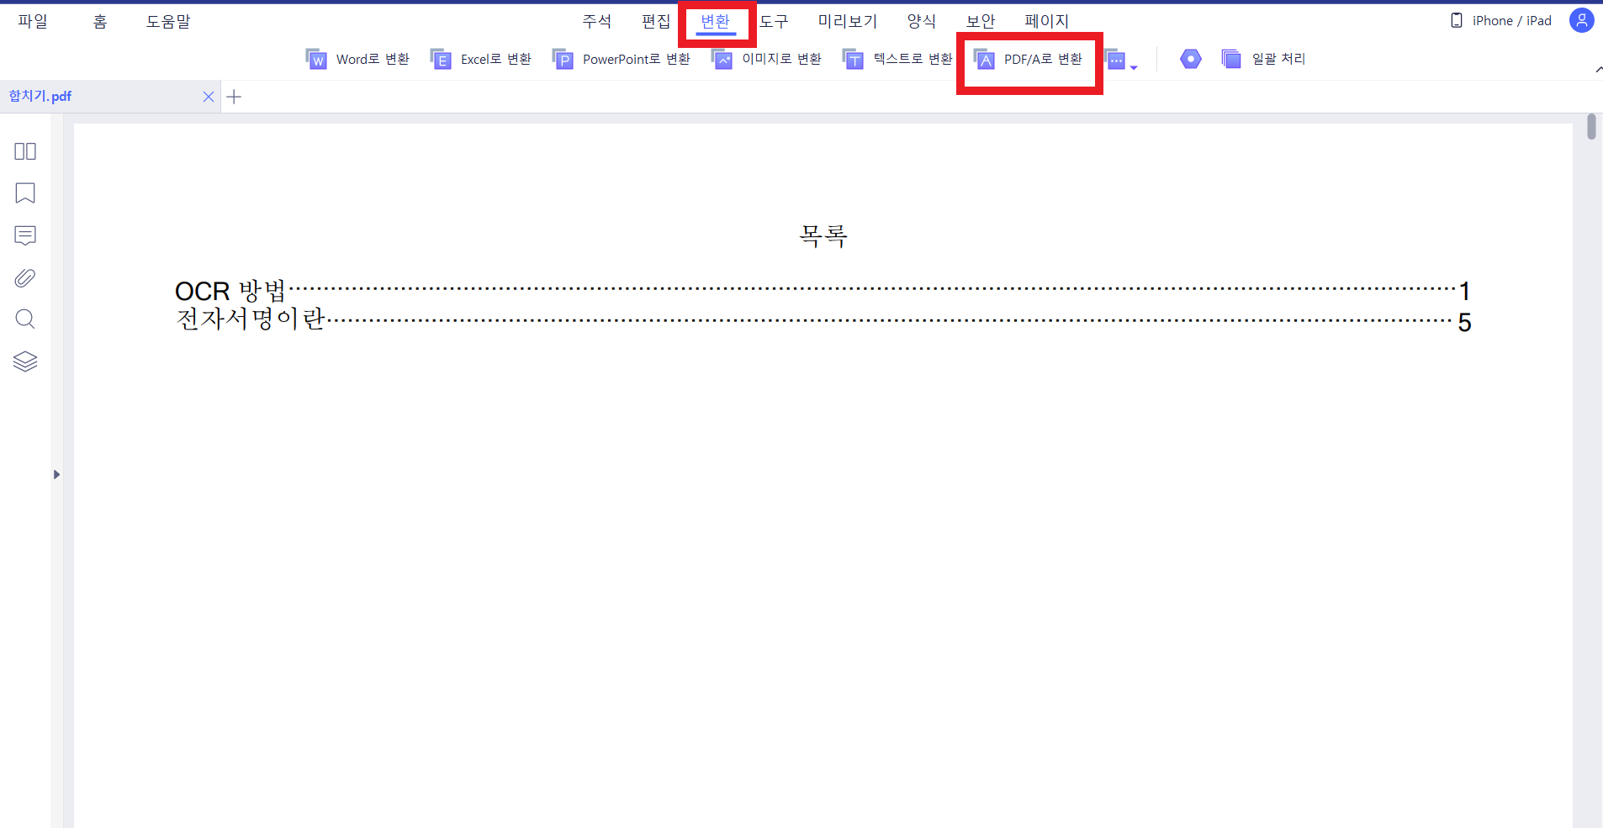Select the PowerPoint로 변환 tool
The width and height of the screenshot is (1603, 828).
coord(622,59)
